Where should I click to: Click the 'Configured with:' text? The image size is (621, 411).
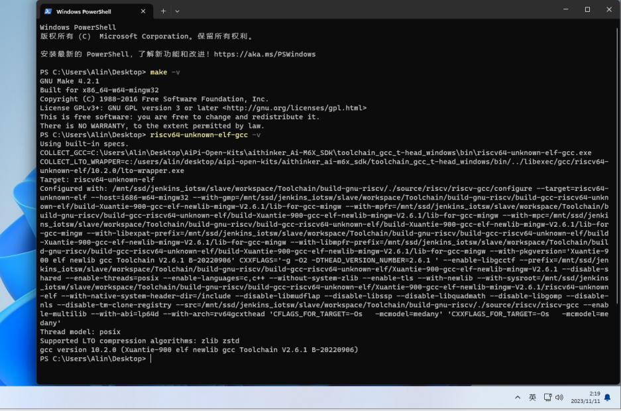point(74,189)
